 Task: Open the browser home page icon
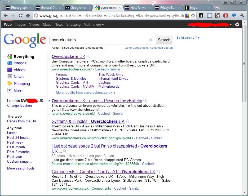pos(28,15)
